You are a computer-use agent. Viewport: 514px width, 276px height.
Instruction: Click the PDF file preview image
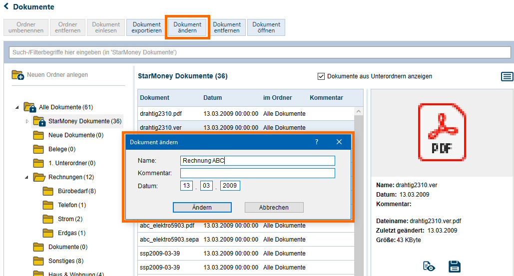point(442,132)
